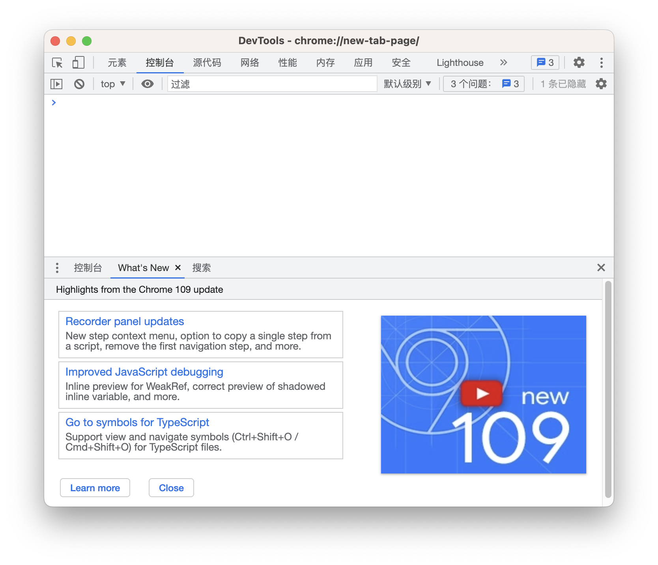Open Recorder panel updates link
Image resolution: width=658 pixels, height=565 pixels.
coord(125,322)
